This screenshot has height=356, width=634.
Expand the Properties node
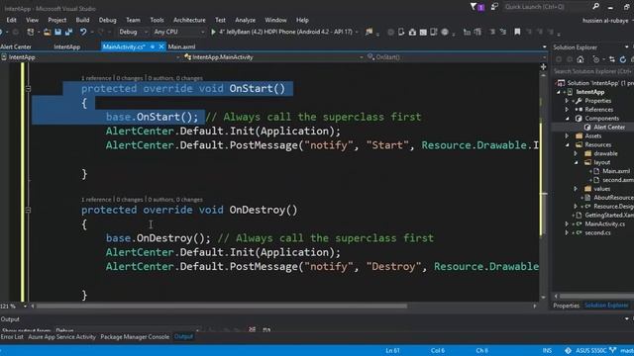click(x=567, y=101)
